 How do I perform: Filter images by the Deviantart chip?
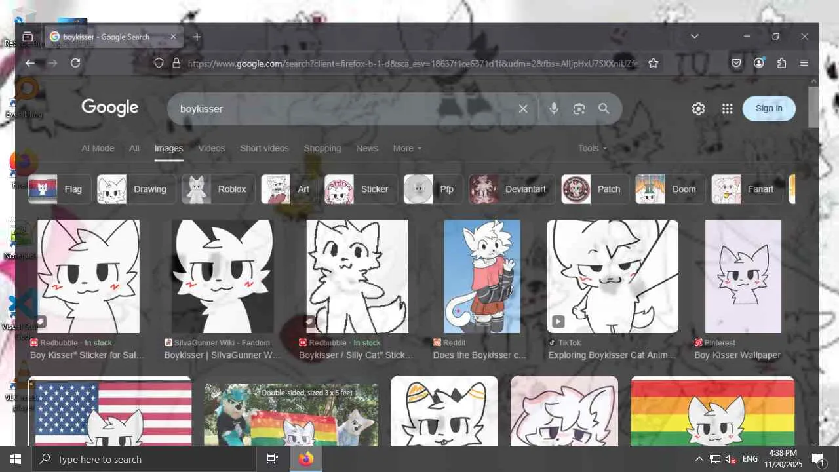coord(512,189)
